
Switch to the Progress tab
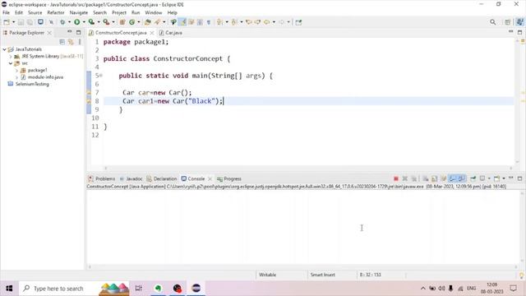(229, 179)
